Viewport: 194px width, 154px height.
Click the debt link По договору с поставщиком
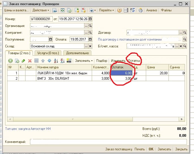click(130, 40)
